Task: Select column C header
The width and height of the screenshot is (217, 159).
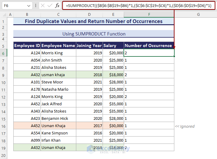Action: (x=58, y=15)
